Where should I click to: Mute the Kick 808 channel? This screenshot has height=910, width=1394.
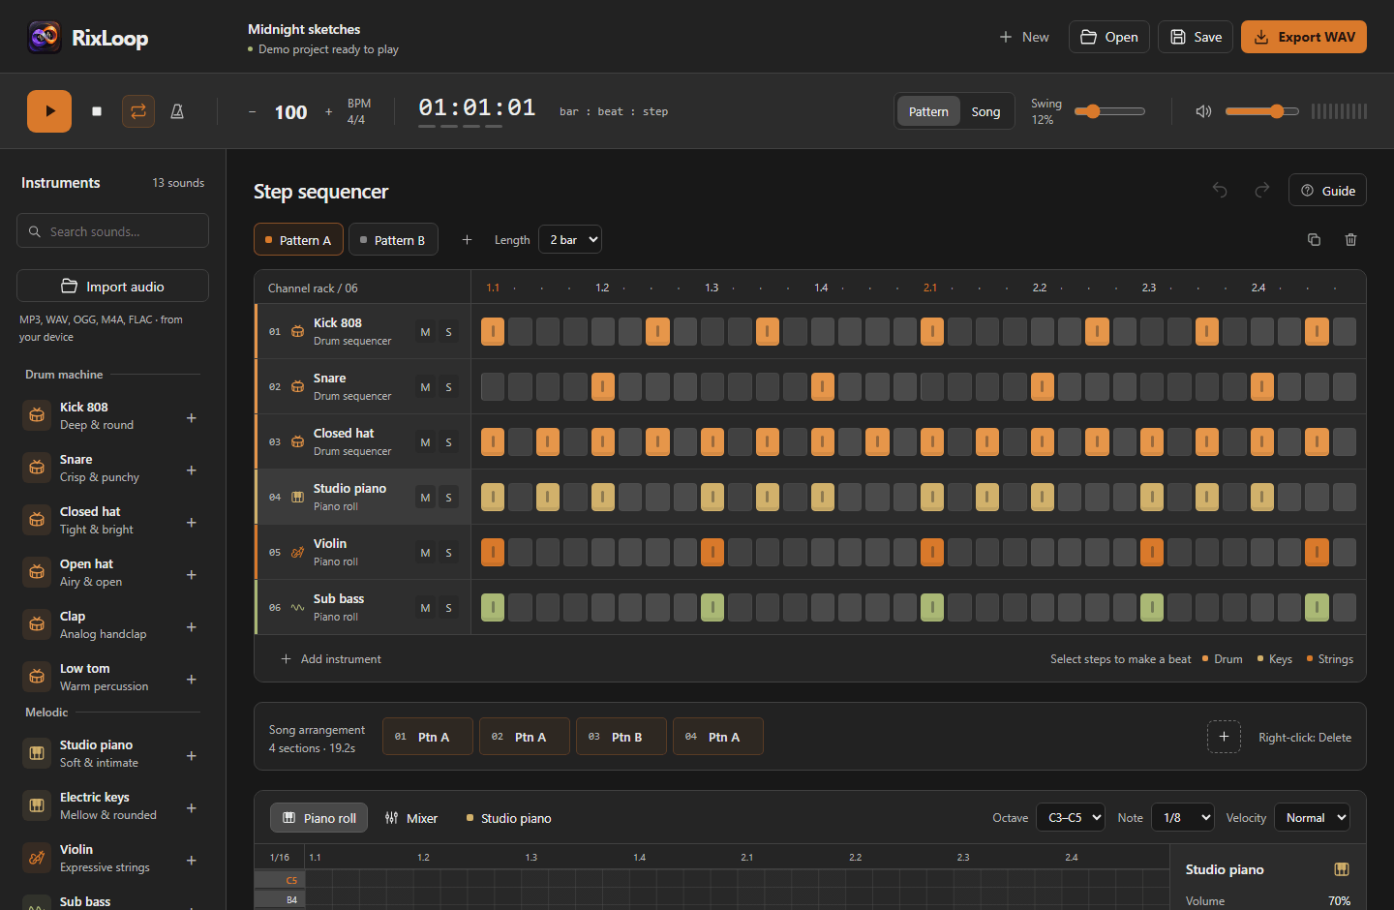[425, 332]
